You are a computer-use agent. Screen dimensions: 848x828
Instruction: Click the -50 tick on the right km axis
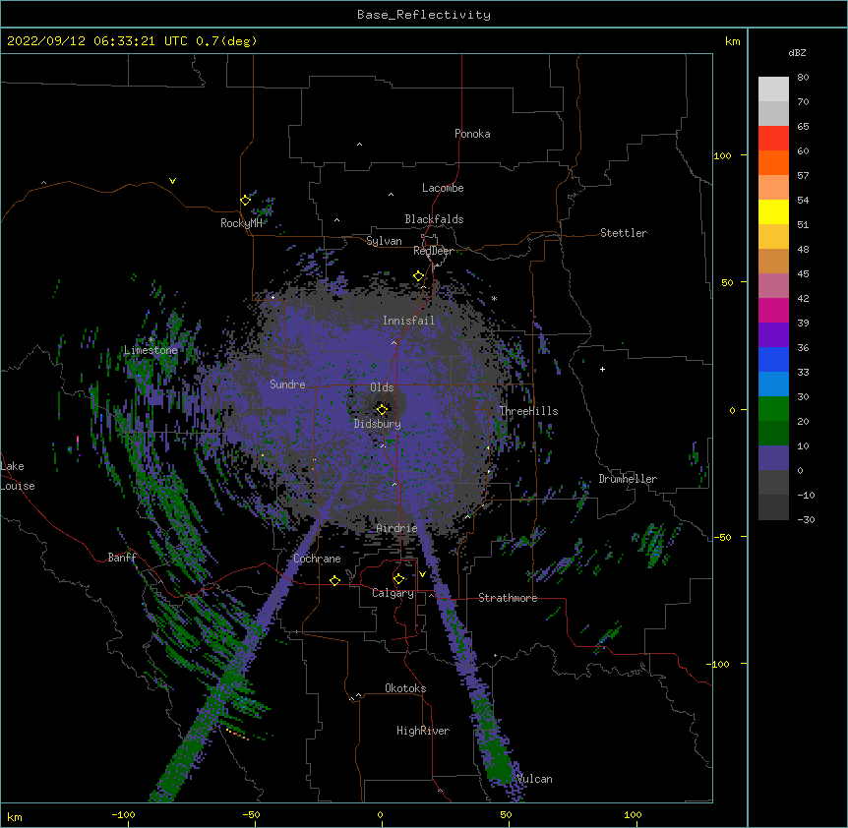tap(722, 537)
